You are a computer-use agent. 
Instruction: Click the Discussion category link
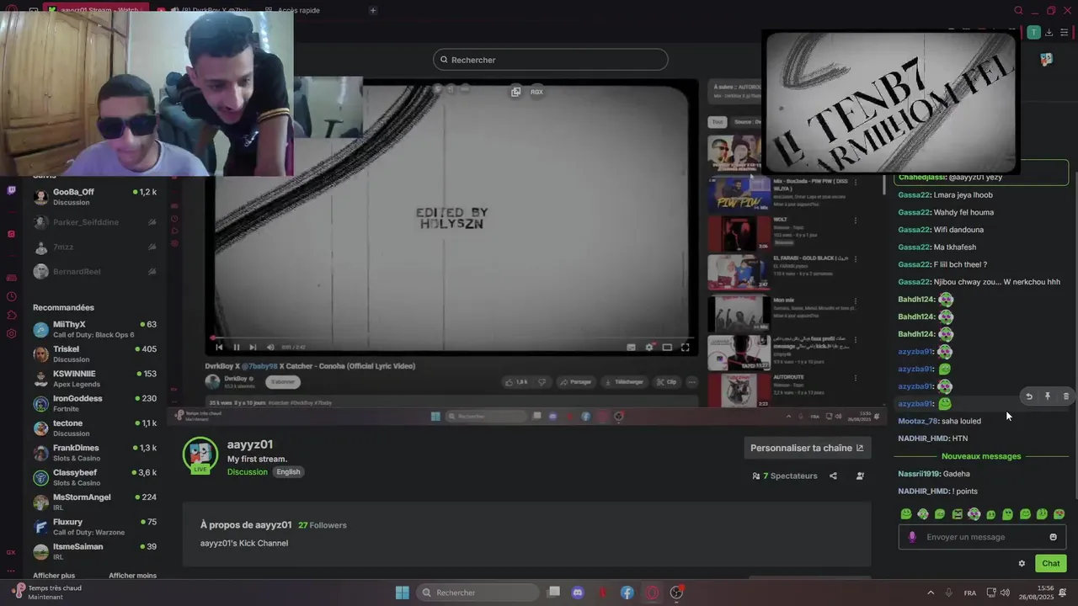point(247,472)
